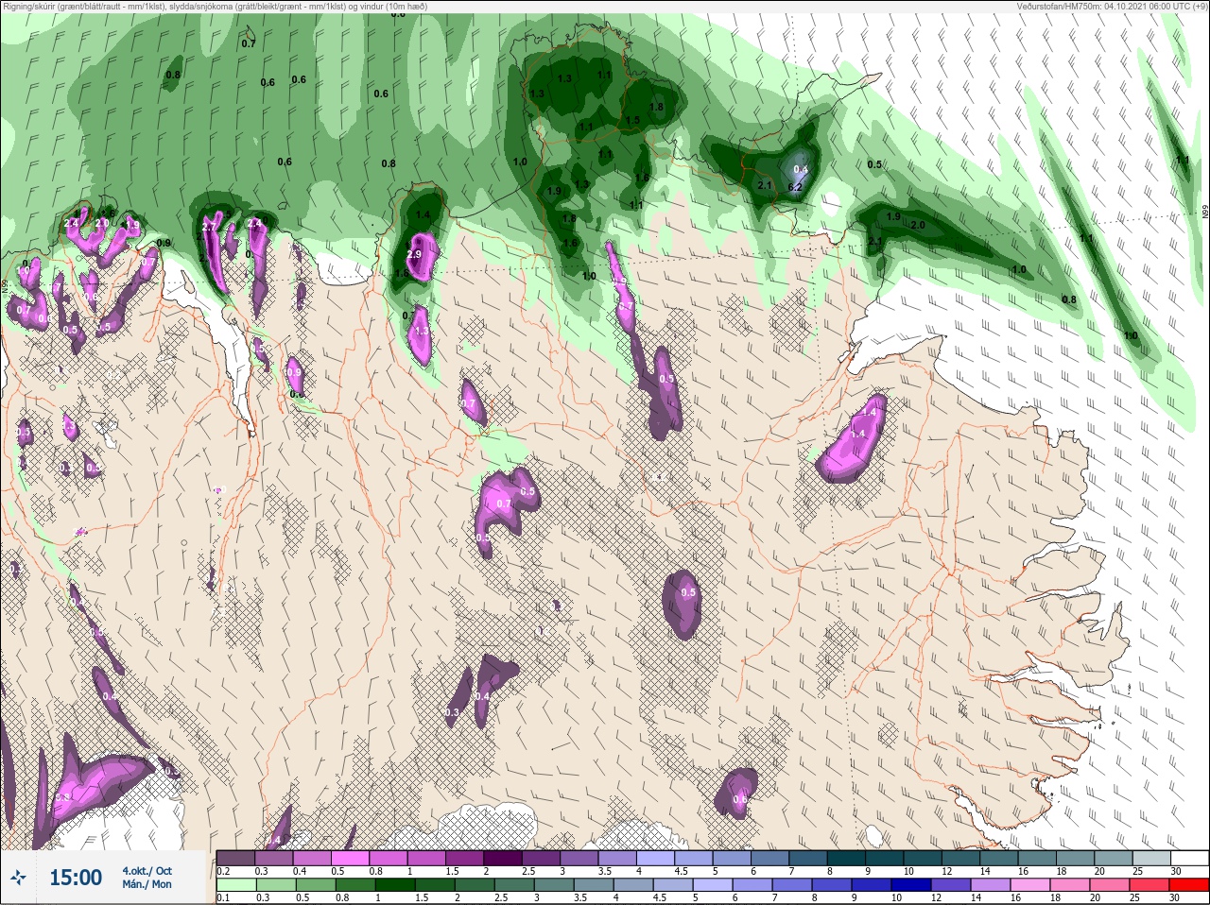Image resolution: width=1210 pixels, height=905 pixels.
Task: Click the weekday text 'Mán./ Mon'
Action: click(x=147, y=885)
